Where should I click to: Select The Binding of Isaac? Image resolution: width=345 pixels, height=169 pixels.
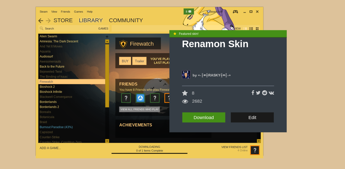[72, 77]
